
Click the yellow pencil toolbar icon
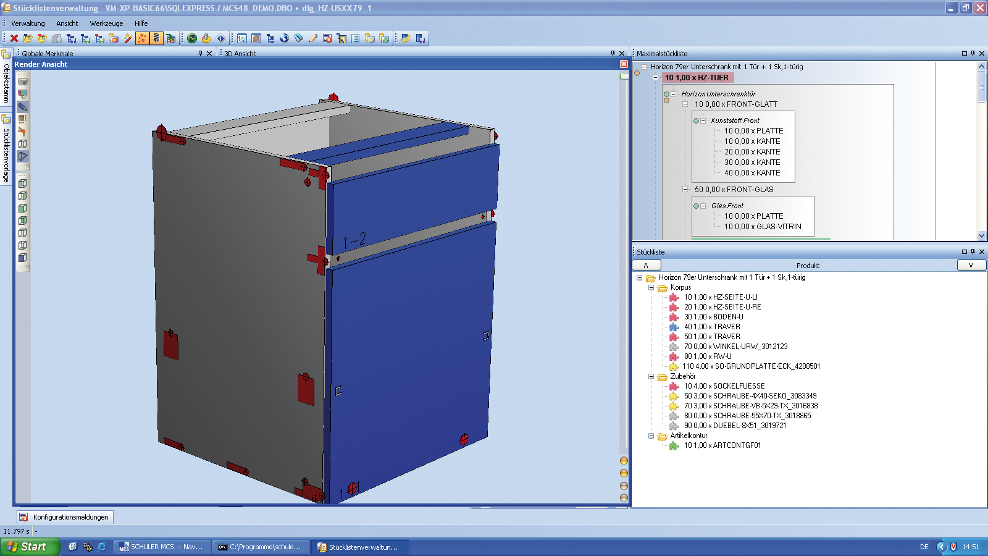312,38
